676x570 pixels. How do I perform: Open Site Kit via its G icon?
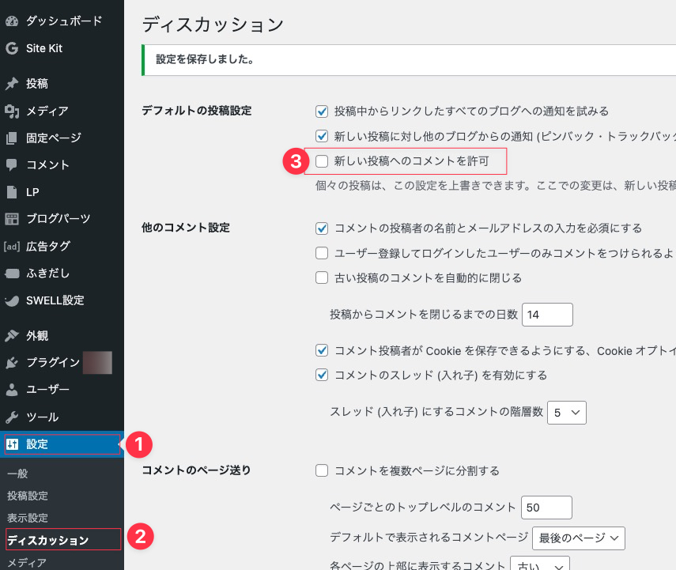pos(12,48)
